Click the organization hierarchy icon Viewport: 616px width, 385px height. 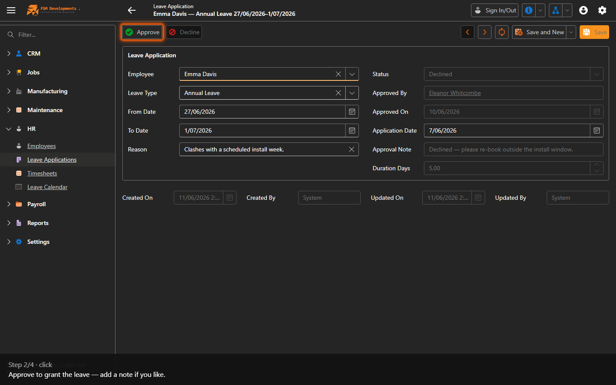point(555,10)
